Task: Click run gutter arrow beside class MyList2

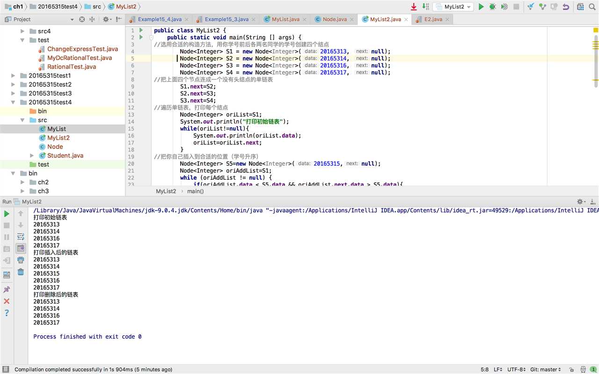Action: tap(141, 30)
